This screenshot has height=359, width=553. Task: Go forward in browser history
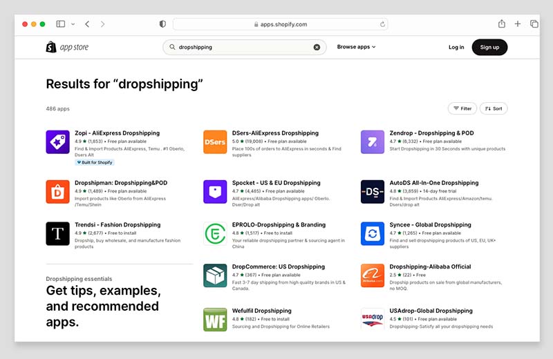point(102,24)
